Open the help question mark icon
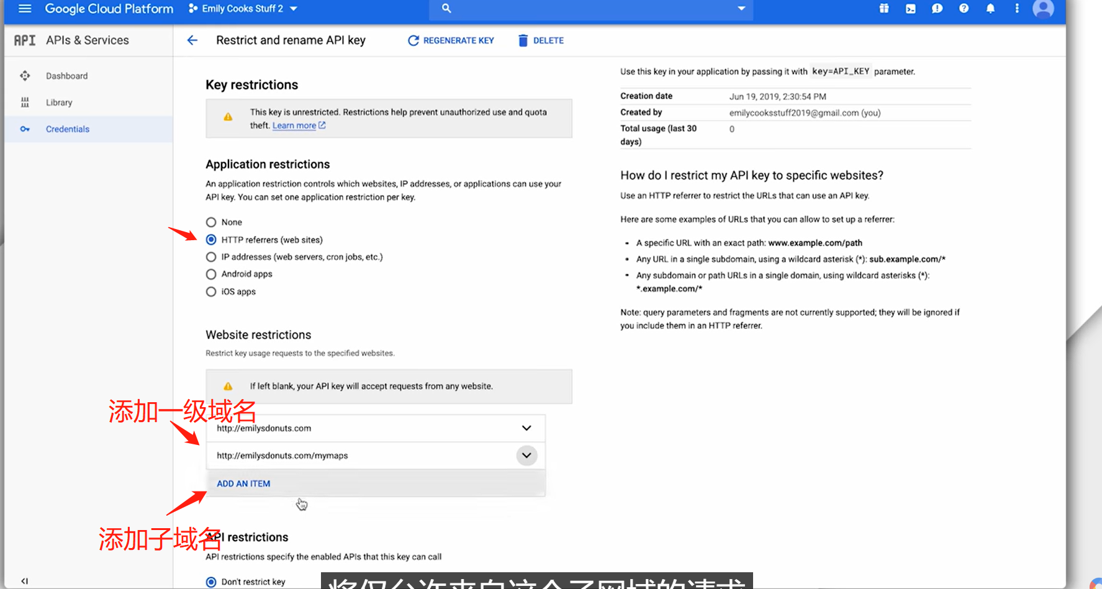 (x=964, y=9)
